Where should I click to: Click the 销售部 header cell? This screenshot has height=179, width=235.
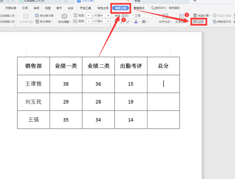pyautogui.click(x=34, y=66)
